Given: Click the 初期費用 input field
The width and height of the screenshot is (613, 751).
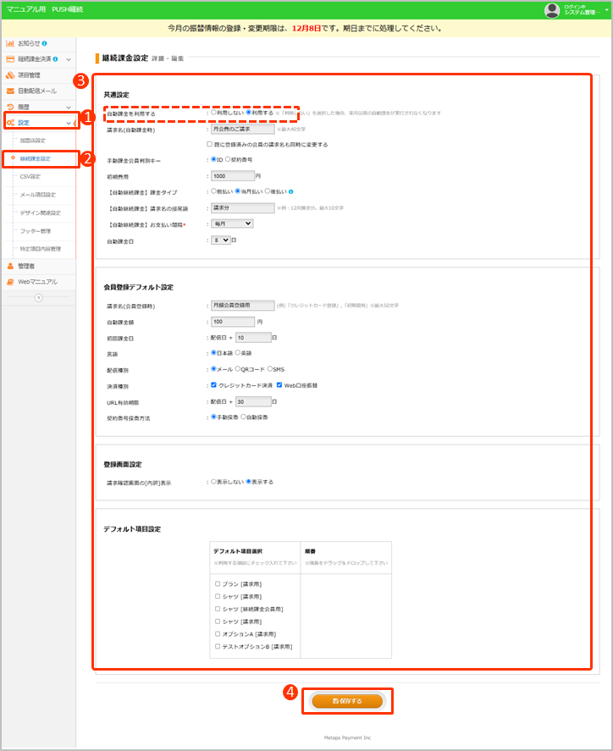Looking at the screenshot, I should pyautogui.click(x=231, y=176).
